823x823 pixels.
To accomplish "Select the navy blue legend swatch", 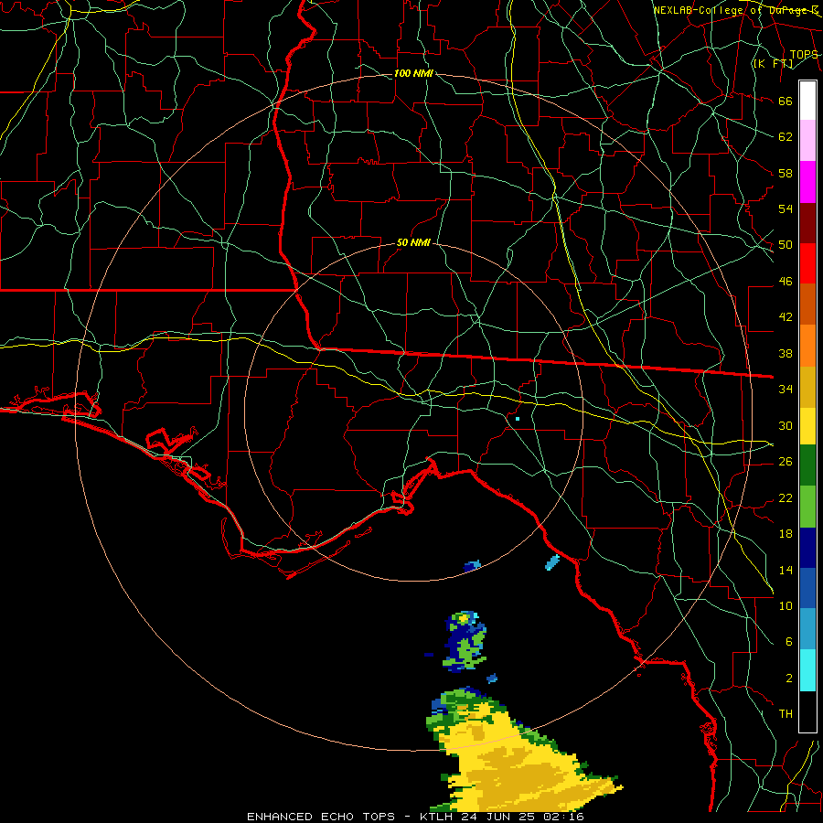I will (807, 548).
